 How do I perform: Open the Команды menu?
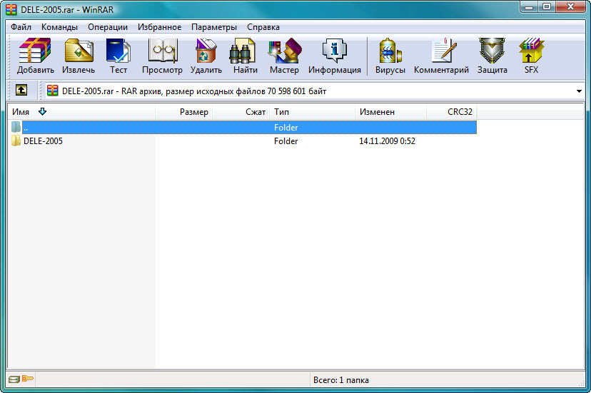click(x=59, y=27)
